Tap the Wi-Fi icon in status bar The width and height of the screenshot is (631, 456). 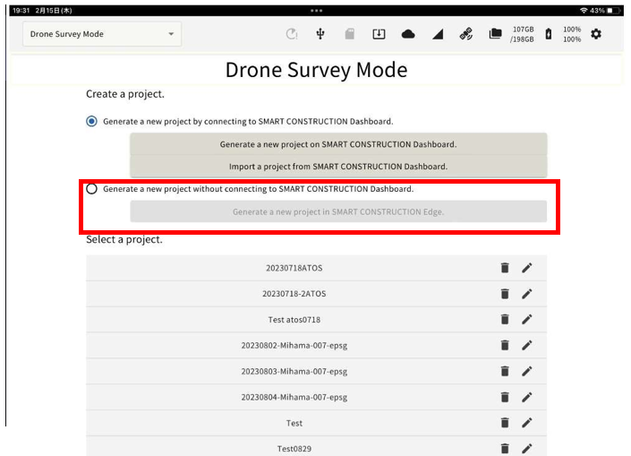point(584,11)
